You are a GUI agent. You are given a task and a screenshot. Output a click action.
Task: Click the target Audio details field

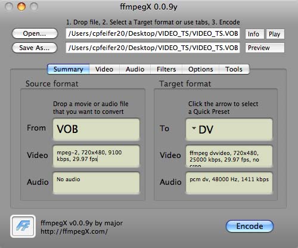(229, 183)
